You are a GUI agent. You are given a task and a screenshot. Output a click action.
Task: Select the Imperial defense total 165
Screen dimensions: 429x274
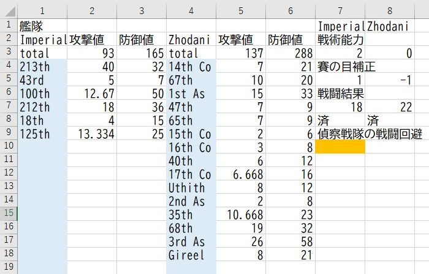(142, 53)
